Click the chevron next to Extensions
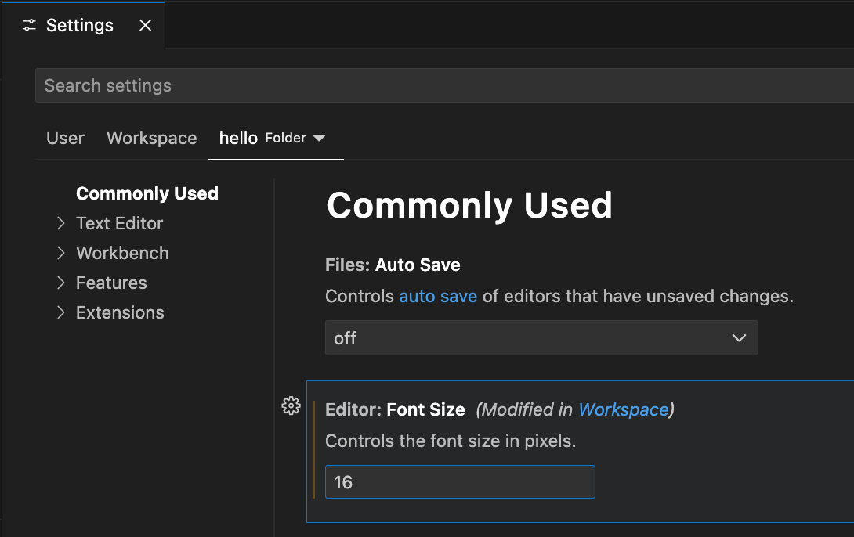Image resolution: width=854 pixels, height=537 pixels. click(x=61, y=312)
